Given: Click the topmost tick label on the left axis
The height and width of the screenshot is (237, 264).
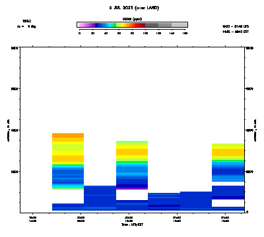Looking at the screenshot, I should click(x=15, y=47).
